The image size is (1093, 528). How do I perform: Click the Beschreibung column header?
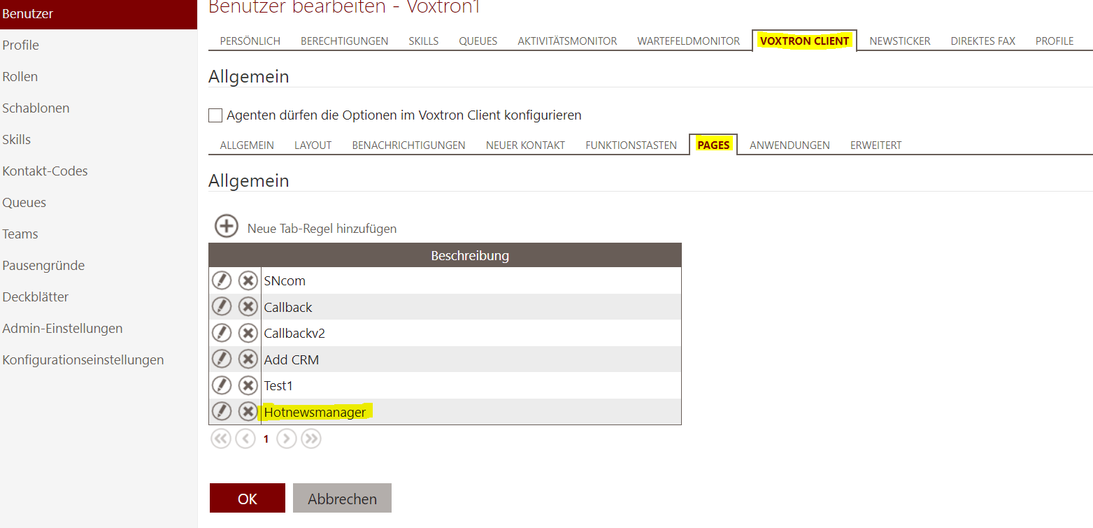[x=469, y=255]
